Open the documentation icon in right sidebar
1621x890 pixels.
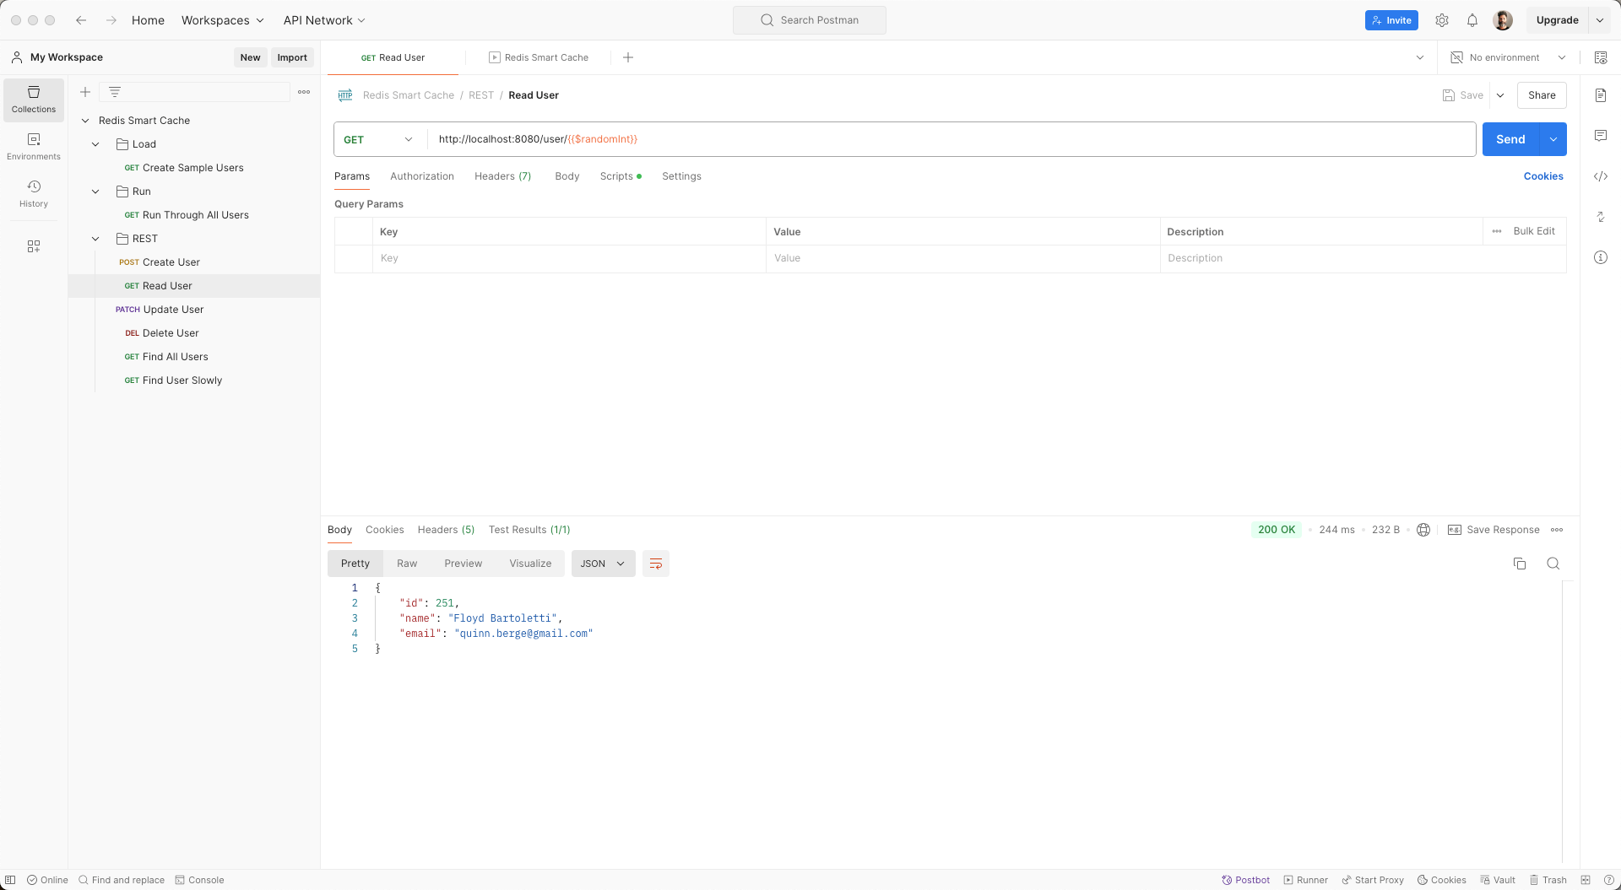[x=1601, y=95]
